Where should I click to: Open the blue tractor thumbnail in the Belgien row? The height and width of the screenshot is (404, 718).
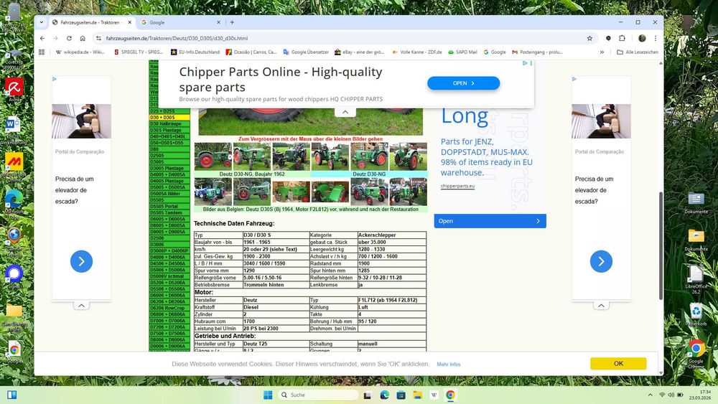[213, 192]
